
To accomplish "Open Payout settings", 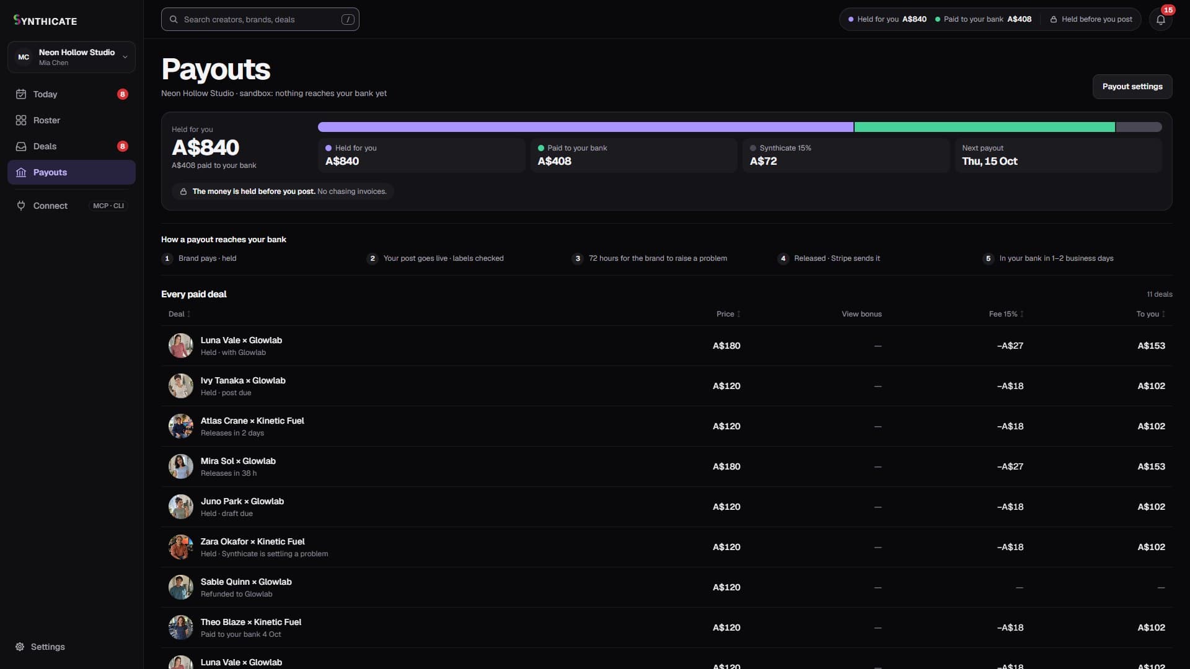I will [x=1132, y=87].
